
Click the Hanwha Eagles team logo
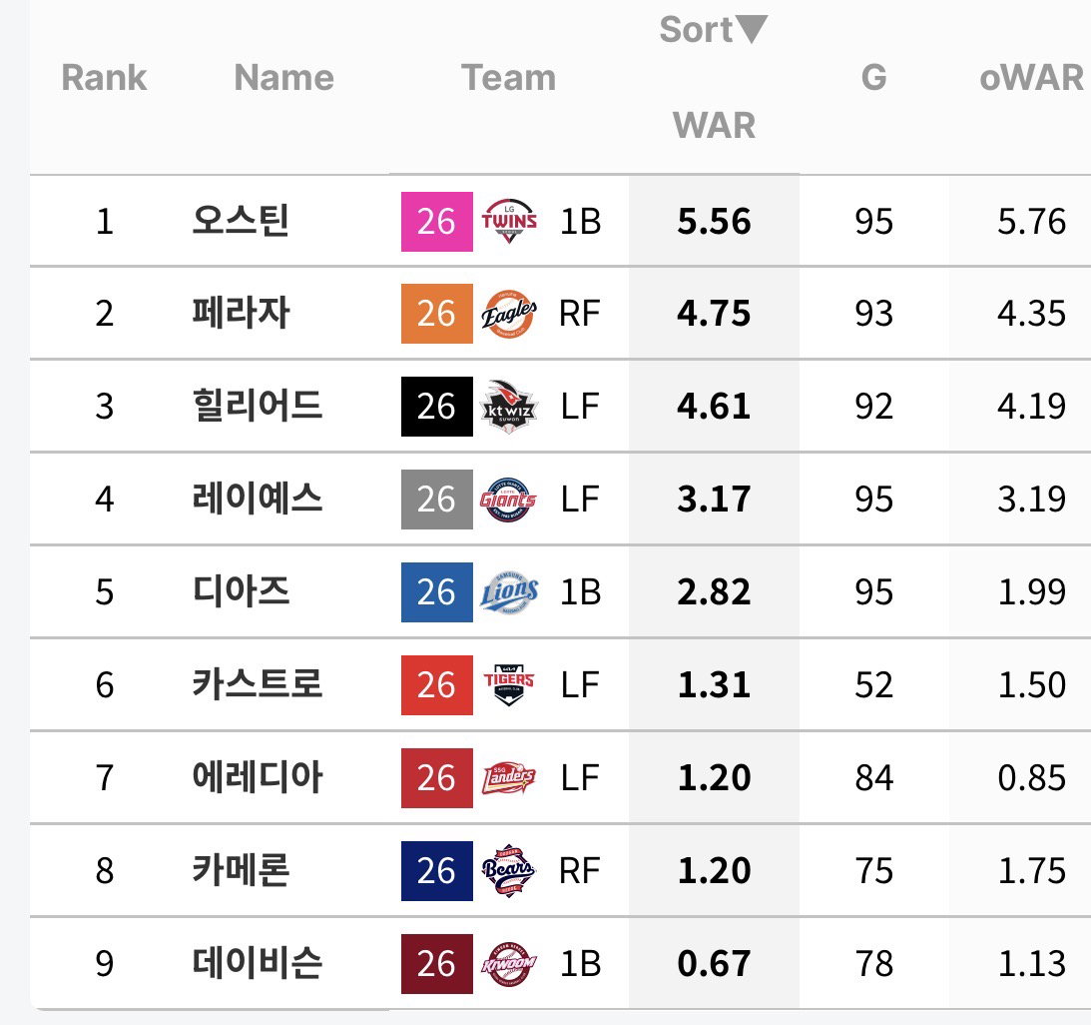coord(509,314)
